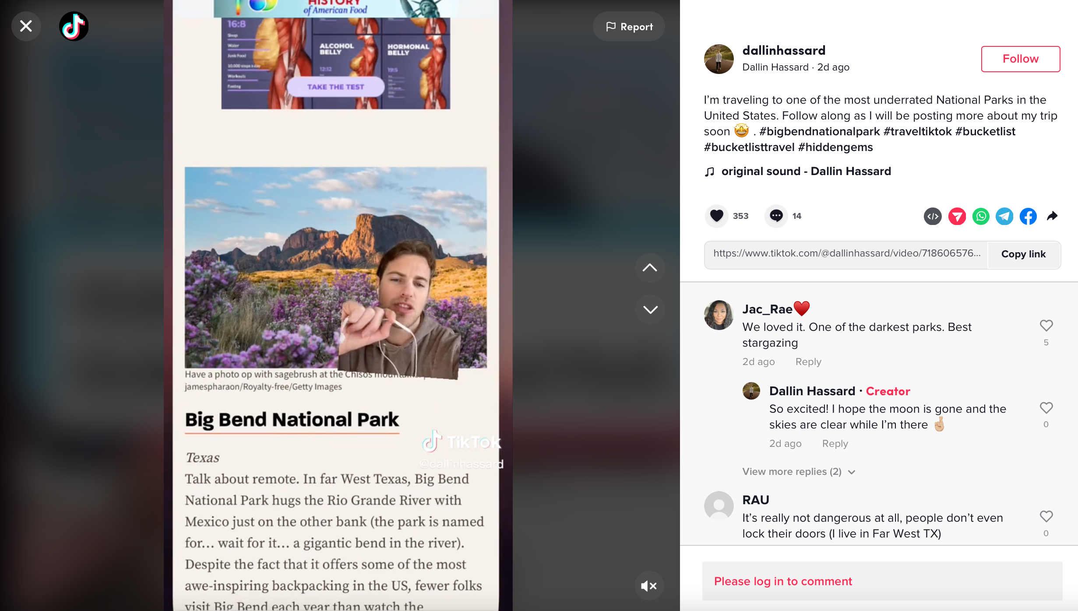1078x611 pixels.
Task: Open the comments bubble icon
Action: (776, 216)
